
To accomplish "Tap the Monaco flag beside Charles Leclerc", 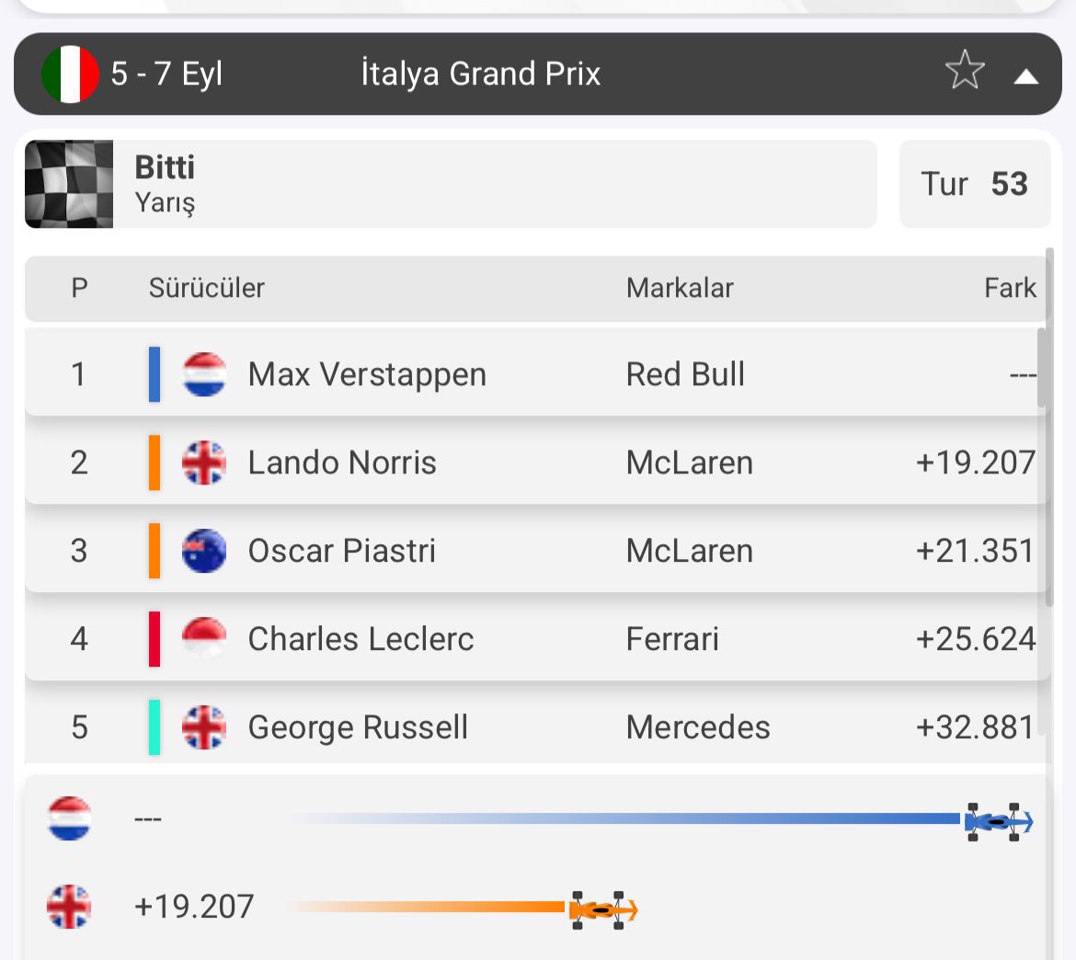I will pos(204,639).
